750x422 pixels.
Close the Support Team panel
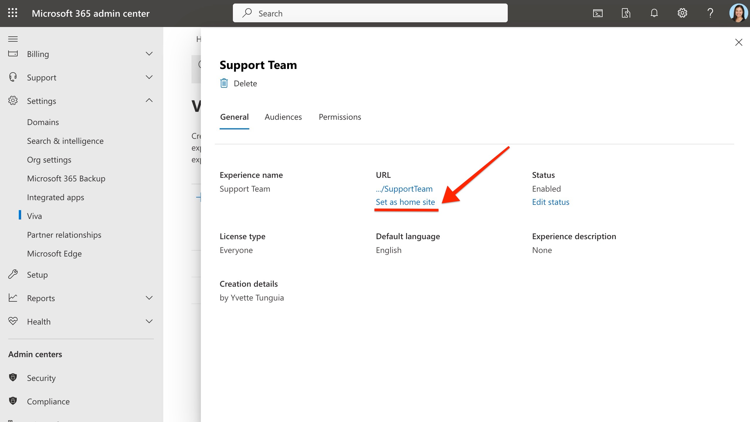739,42
